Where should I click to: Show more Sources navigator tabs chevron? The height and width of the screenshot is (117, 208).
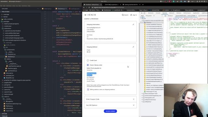[154, 16]
